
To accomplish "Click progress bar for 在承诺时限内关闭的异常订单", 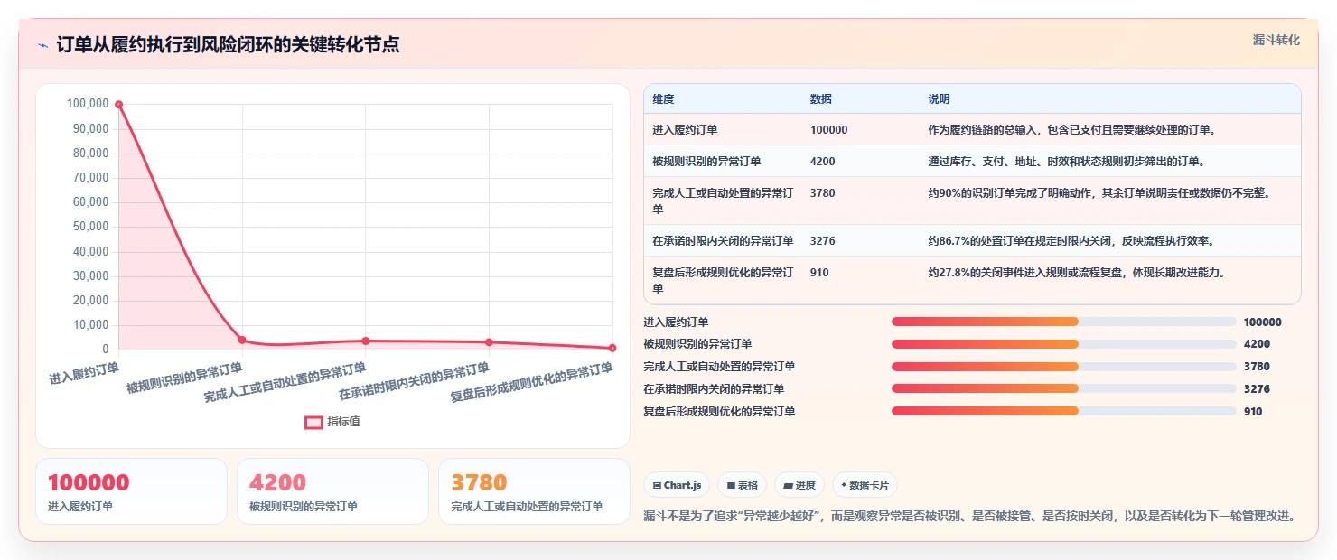I will click(1063, 389).
